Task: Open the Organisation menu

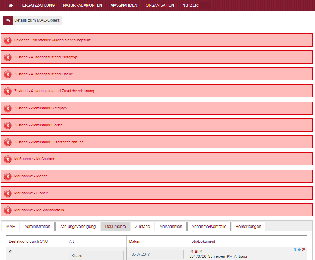Action: 160,5
